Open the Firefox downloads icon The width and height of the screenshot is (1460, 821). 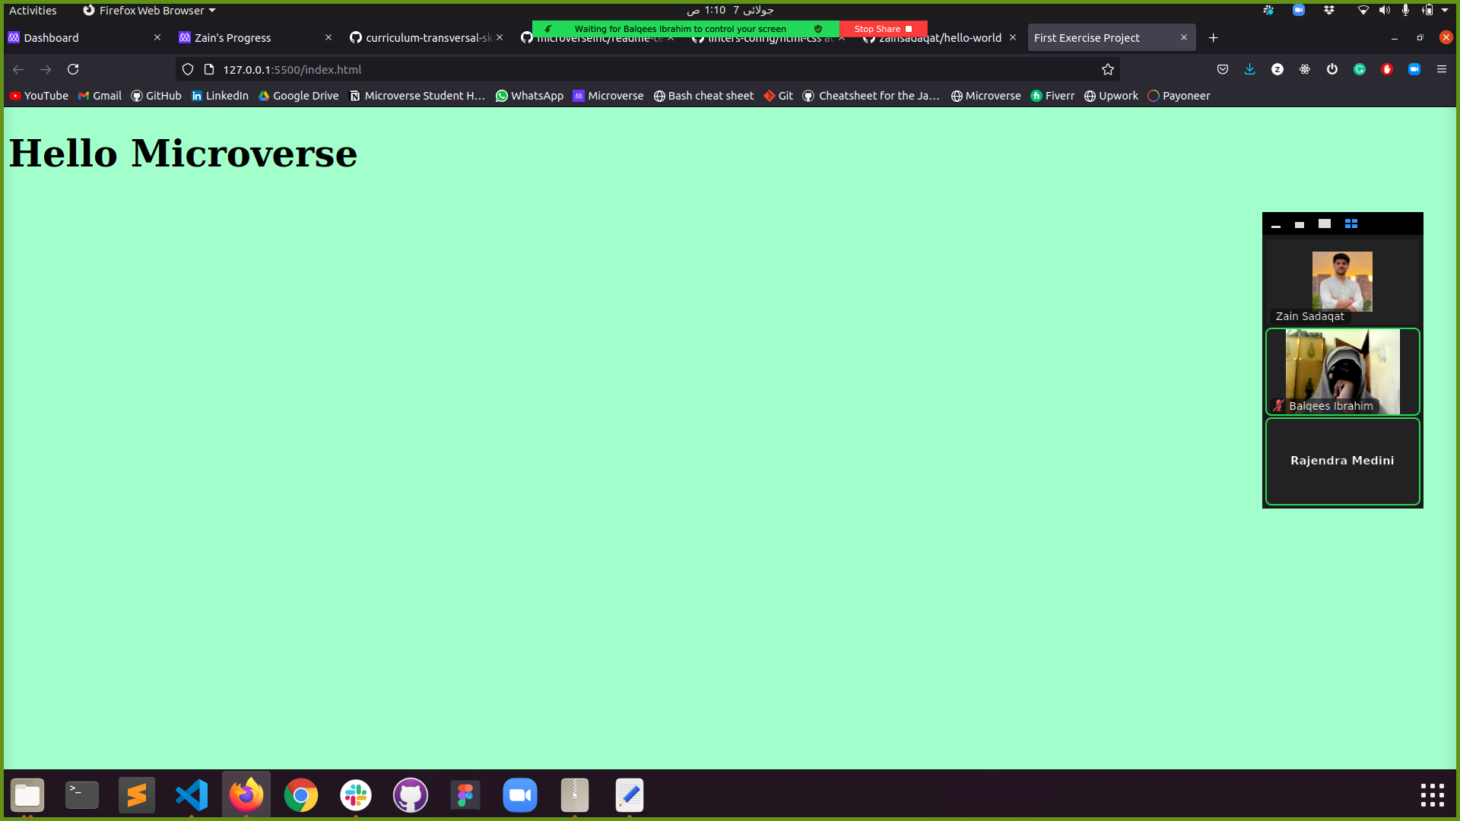click(x=1249, y=69)
